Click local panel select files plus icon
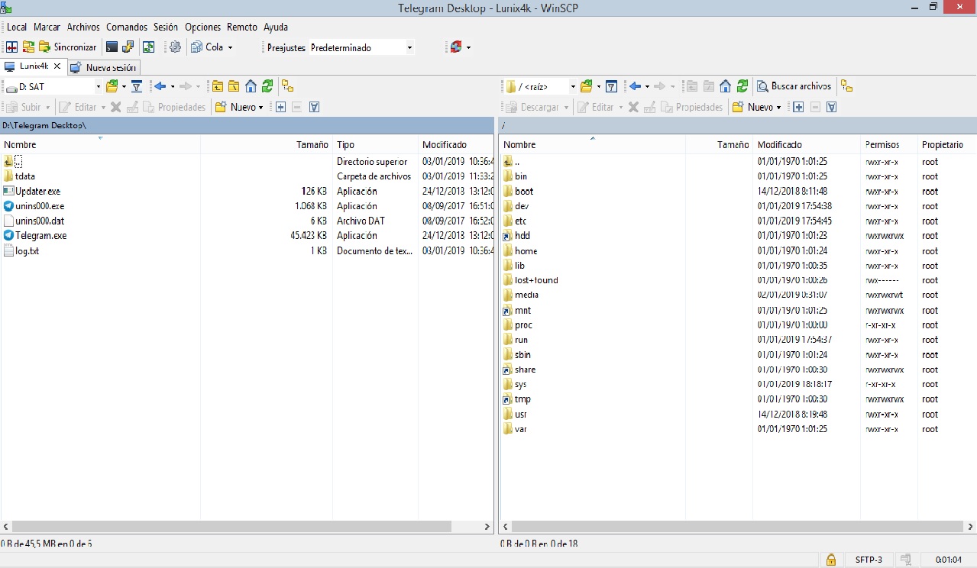The height and width of the screenshot is (568, 977). (280, 108)
